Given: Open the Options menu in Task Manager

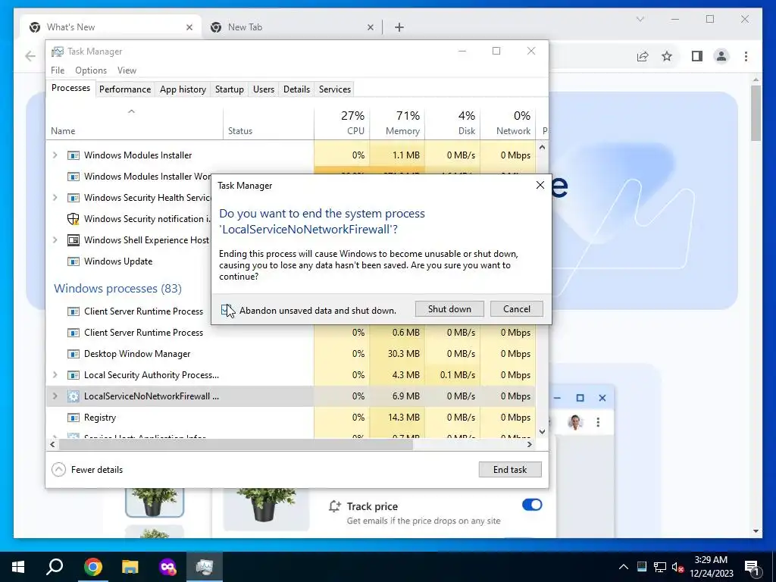Looking at the screenshot, I should (91, 70).
